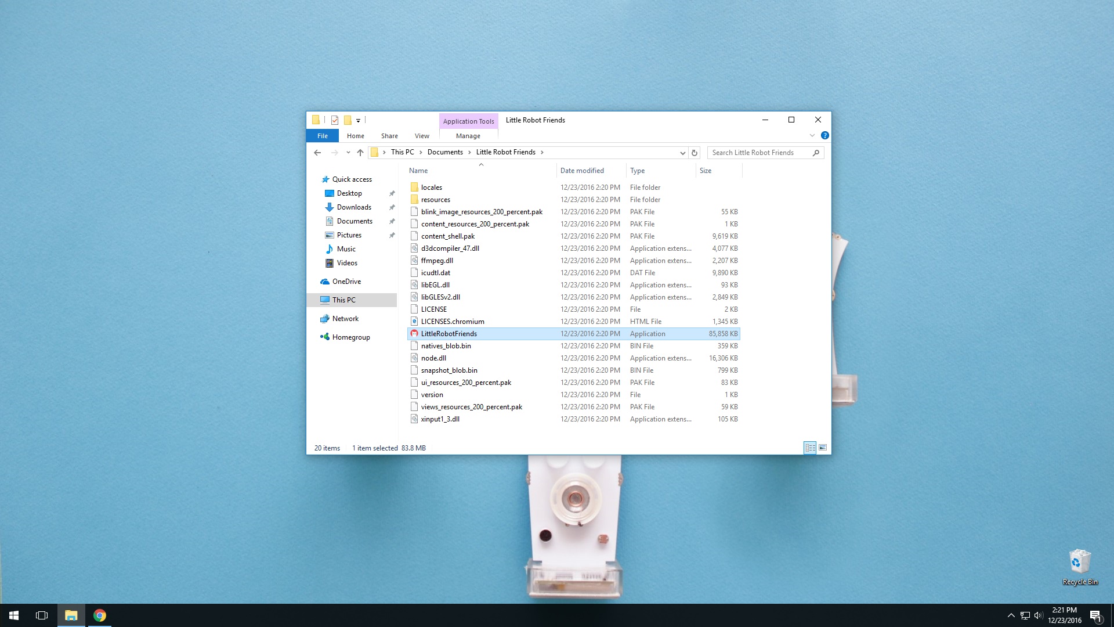Select the ffmpeg.dll file icon
The image size is (1114, 627).
pos(414,261)
